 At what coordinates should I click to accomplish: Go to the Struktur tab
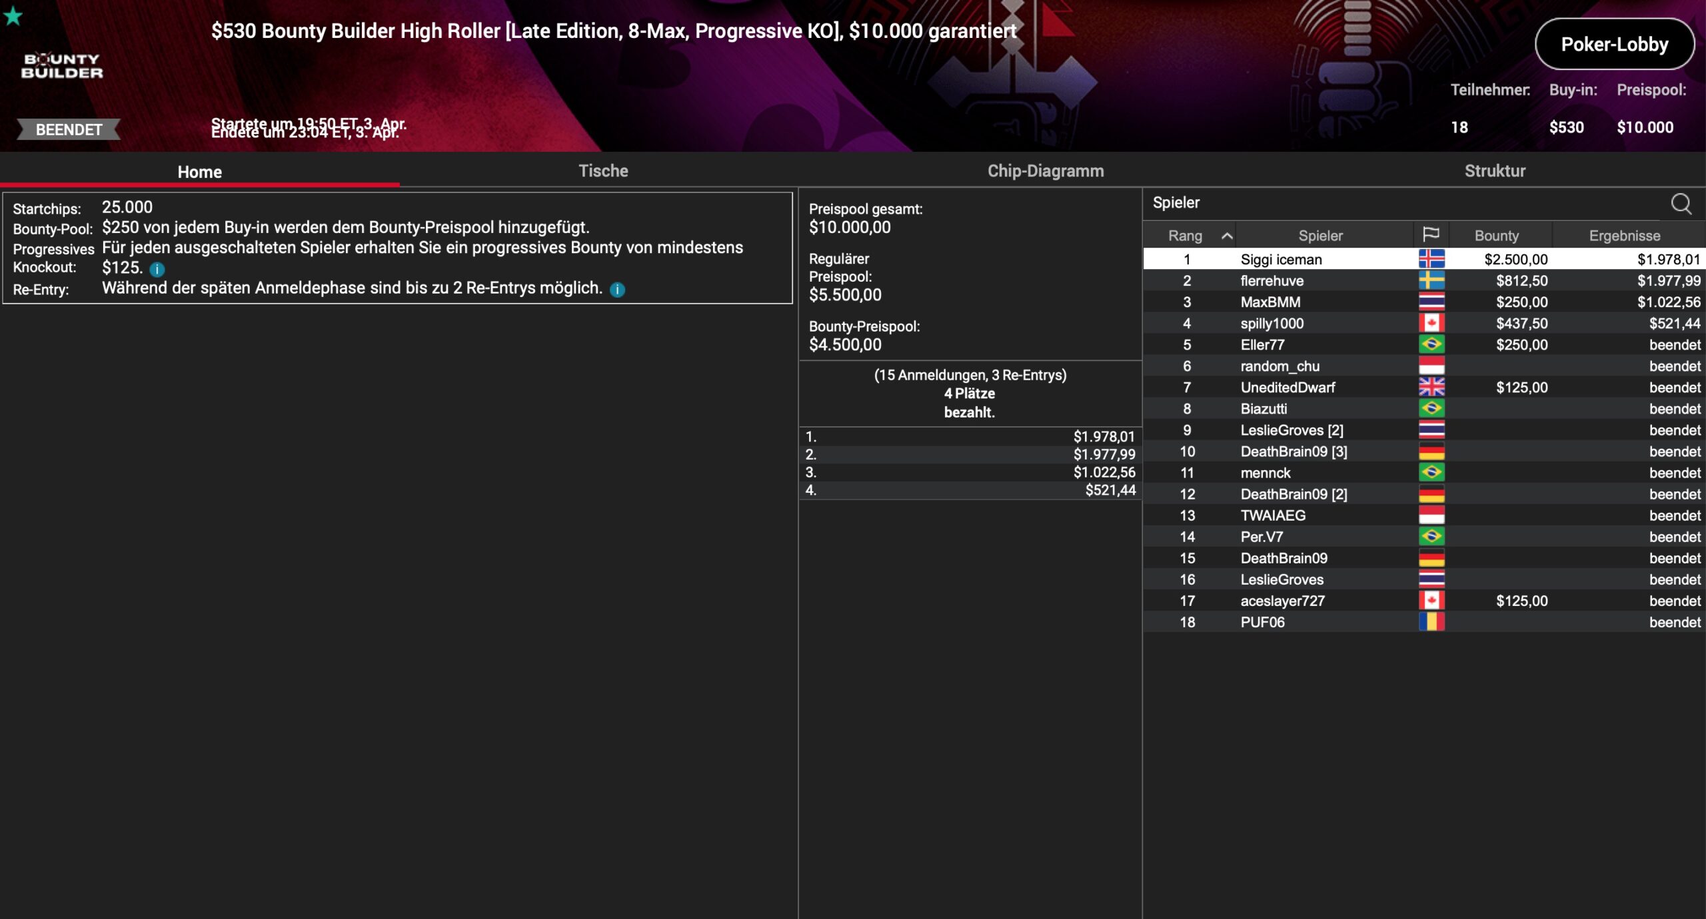1494,171
